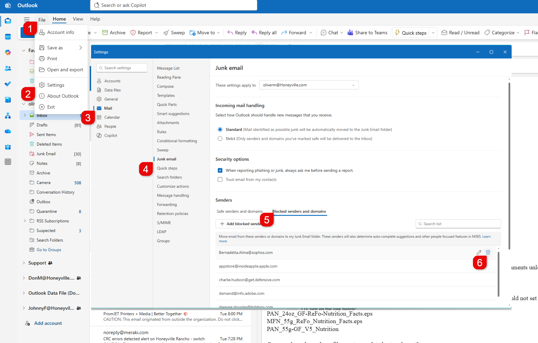The width and height of the screenshot is (538, 343).
Task: Open the account selector for oliverm@Honeyville.com
Action: [309, 85]
